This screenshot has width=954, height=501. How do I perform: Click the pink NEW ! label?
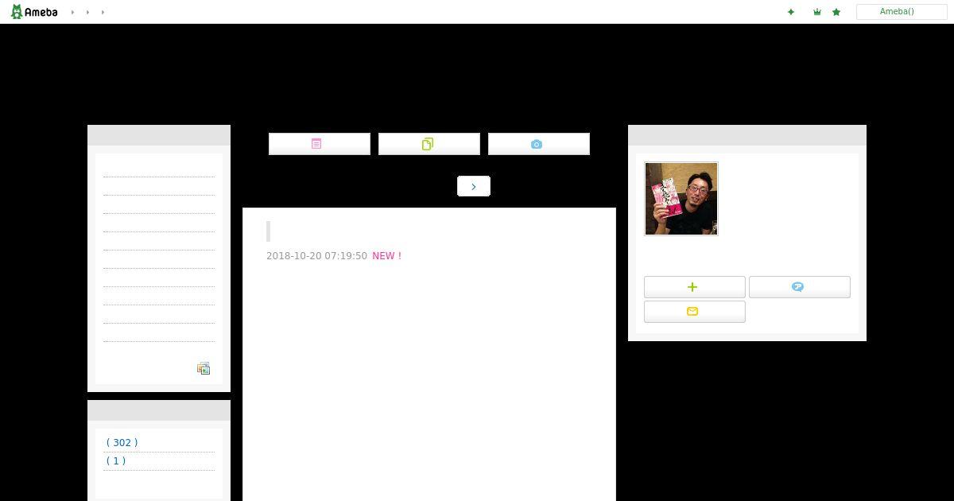pyautogui.click(x=386, y=256)
